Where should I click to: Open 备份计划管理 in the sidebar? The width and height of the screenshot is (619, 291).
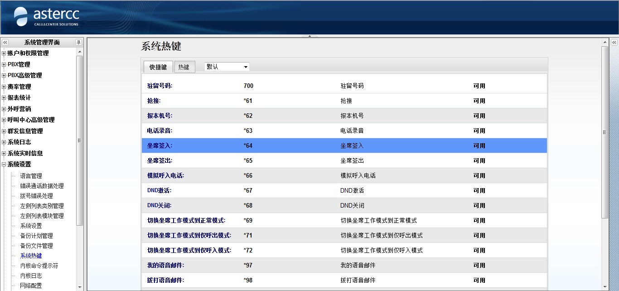(x=36, y=236)
